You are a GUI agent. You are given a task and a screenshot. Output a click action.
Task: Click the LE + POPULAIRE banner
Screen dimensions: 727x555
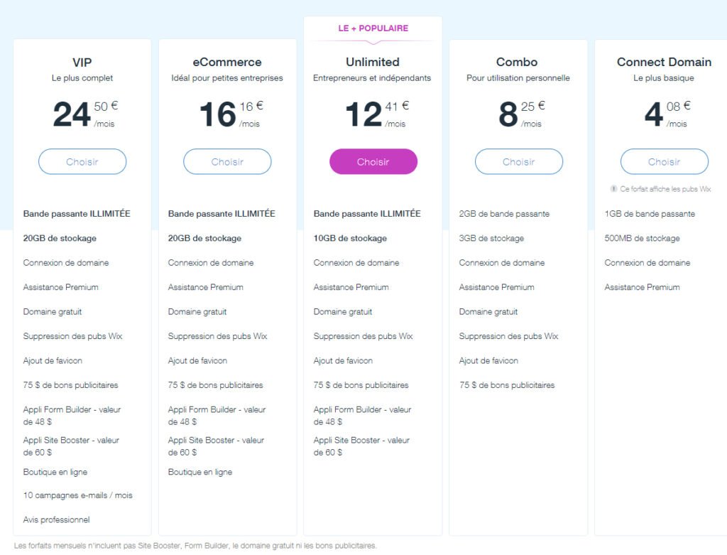click(x=373, y=28)
